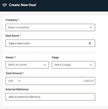
Task: Click the US$0.00 amount input
Action: 58,81
